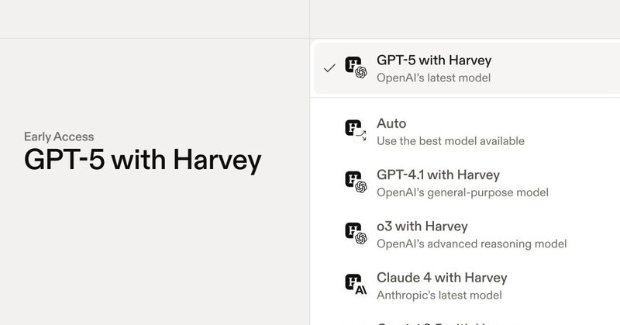Select the Auto model option
The width and height of the screenshot is (620, 325).
tap(391, 123)
